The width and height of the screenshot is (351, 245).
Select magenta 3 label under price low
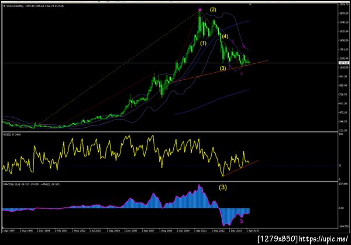coord(241,73)
